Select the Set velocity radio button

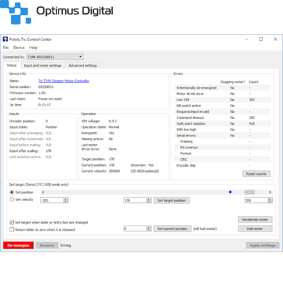tap(12, 200)
